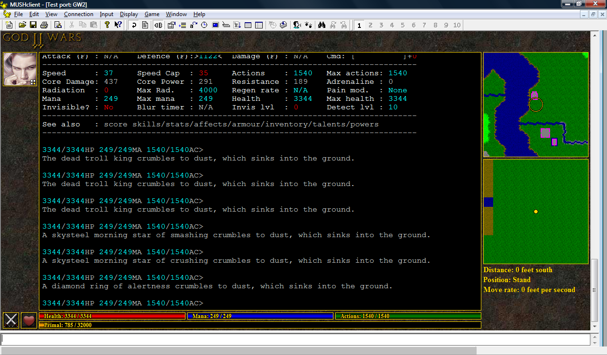Open the Window menu

coord(176,14)
